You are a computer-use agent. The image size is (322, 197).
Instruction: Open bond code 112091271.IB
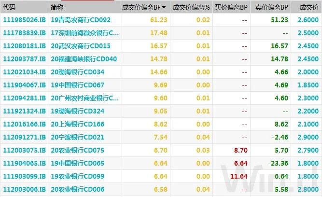pos(24,137)
